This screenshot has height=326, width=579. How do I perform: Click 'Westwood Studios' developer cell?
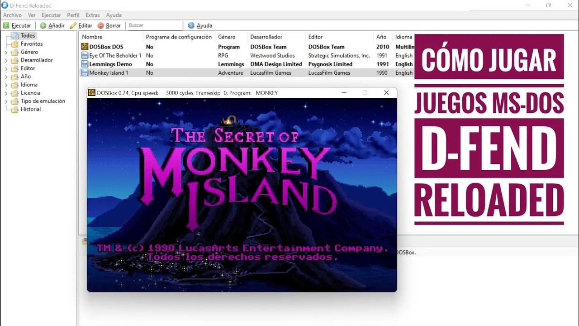[x=272, y=55]
